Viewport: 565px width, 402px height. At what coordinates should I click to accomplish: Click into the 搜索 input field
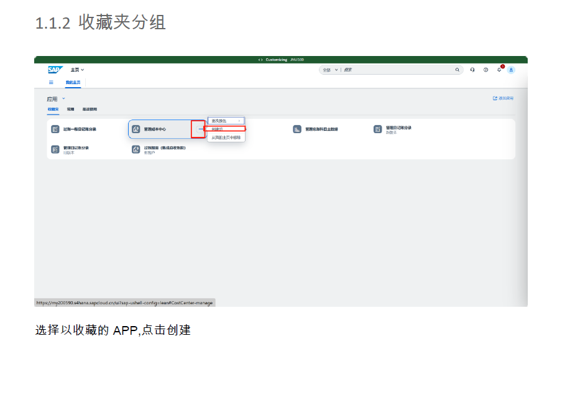tap(398, 70)
